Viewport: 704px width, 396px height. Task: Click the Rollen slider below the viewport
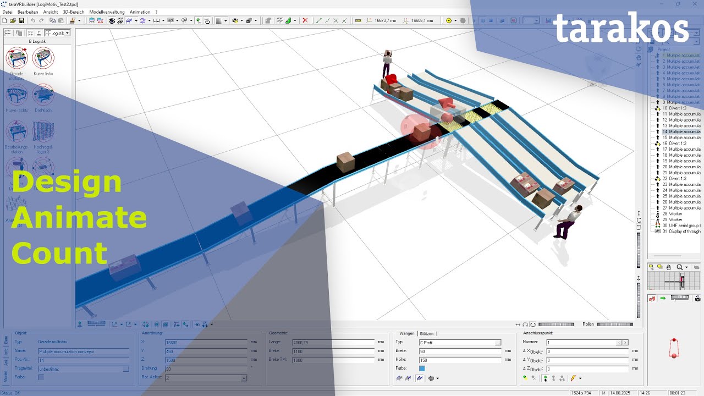point(615,324)
